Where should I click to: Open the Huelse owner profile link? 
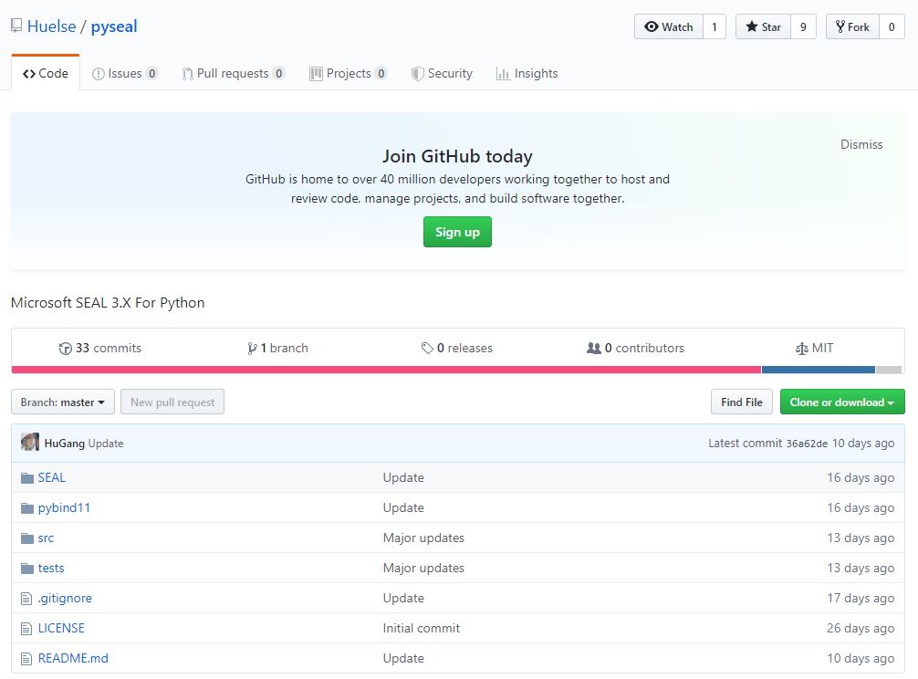point(51,26)
